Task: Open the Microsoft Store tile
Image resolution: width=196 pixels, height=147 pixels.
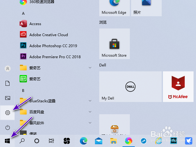Action: (115, 44)
